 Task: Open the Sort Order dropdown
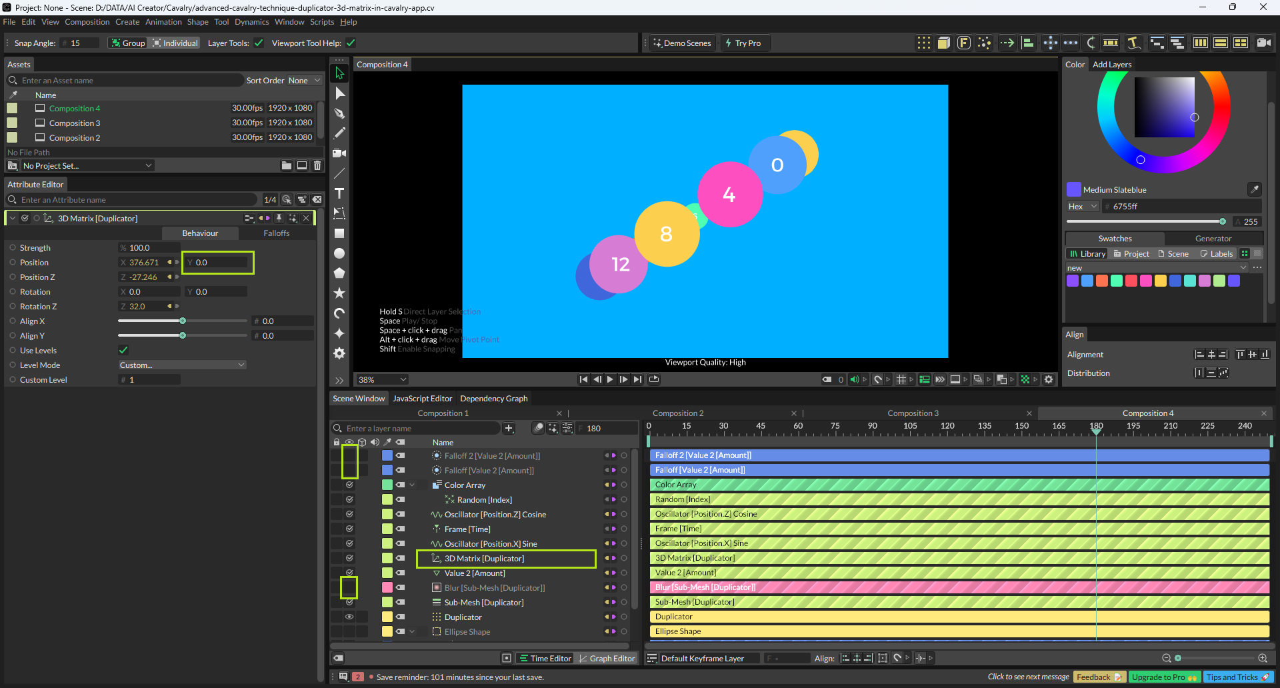(304, 81)
